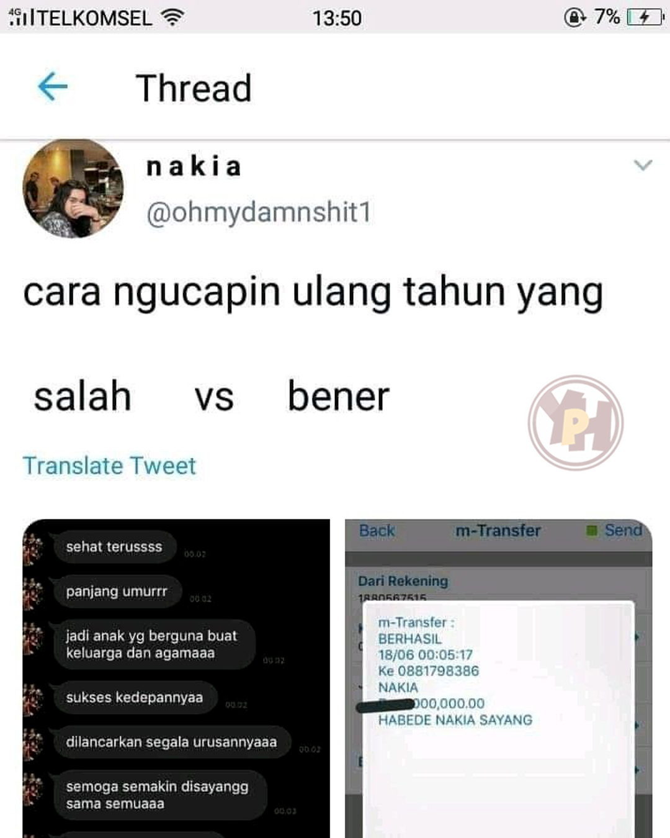
Task: Tap the 13:50 status bar clock
Action: [337, 18]
